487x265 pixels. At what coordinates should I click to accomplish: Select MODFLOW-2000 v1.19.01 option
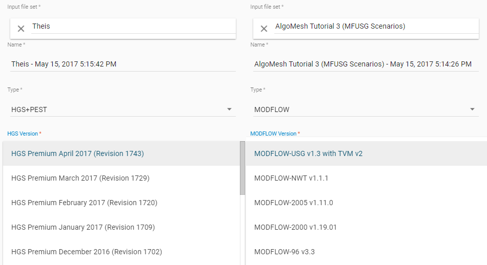click(366, 227)
